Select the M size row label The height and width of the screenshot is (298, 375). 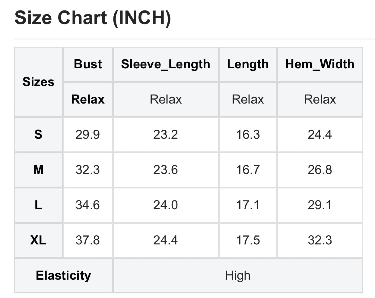pyautogui.click(x=38, y=170)
